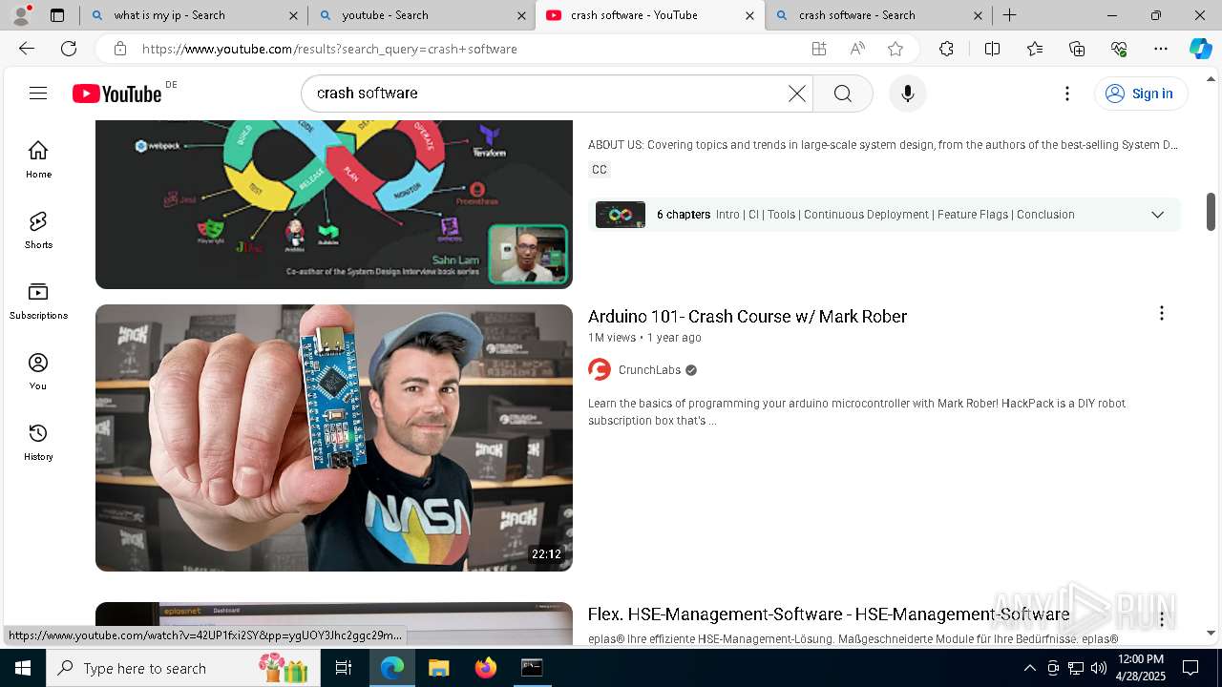Select the browser address bar URL
This screenshot has width=1222, height=687.
coord(329,49)
